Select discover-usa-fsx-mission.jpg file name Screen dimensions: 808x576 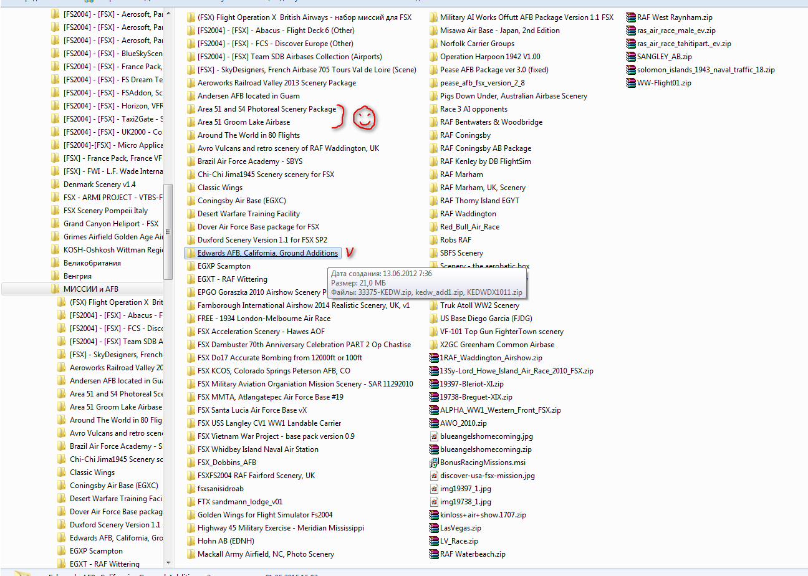488,476
